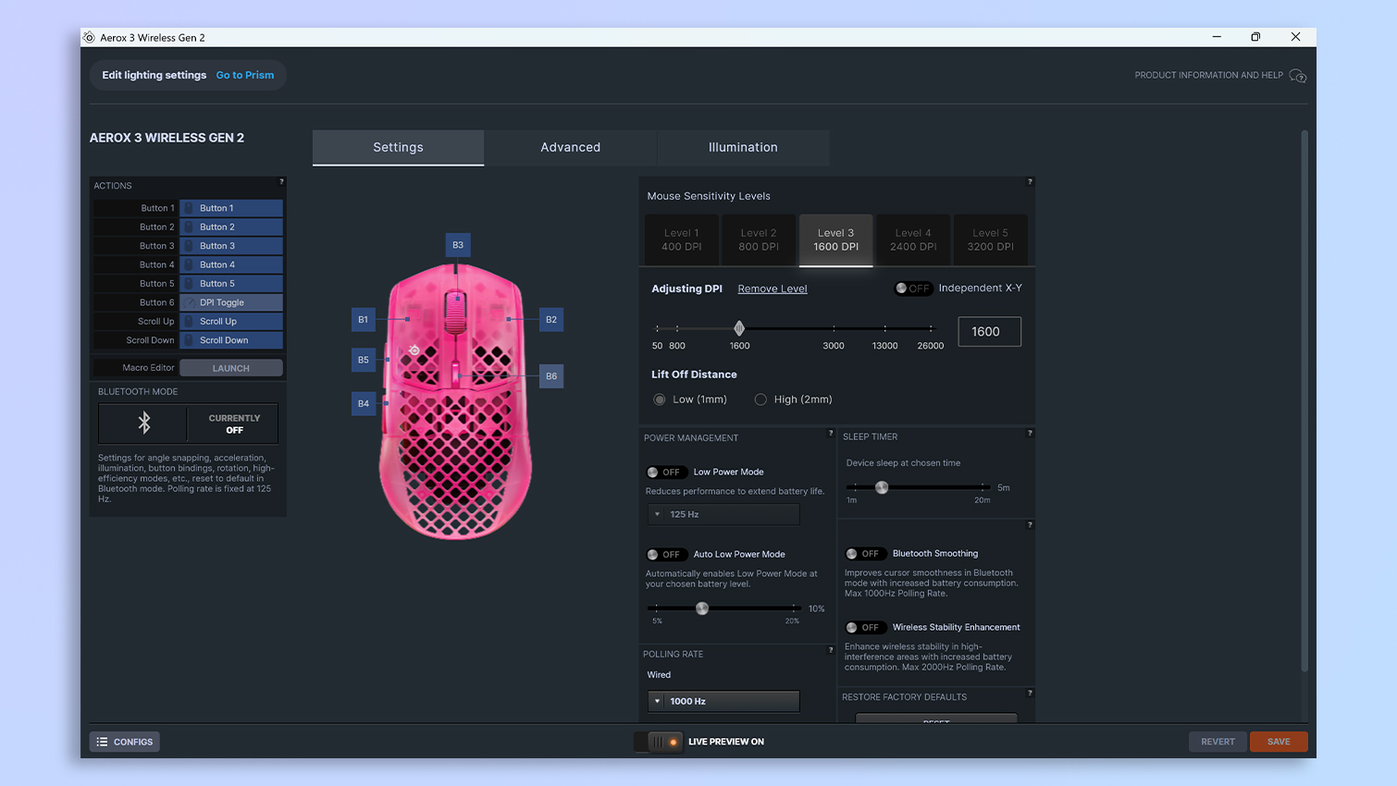This screenshot has height=786, width=1397.
Task: Enable Low Power Mode
Action: point(665,472)
